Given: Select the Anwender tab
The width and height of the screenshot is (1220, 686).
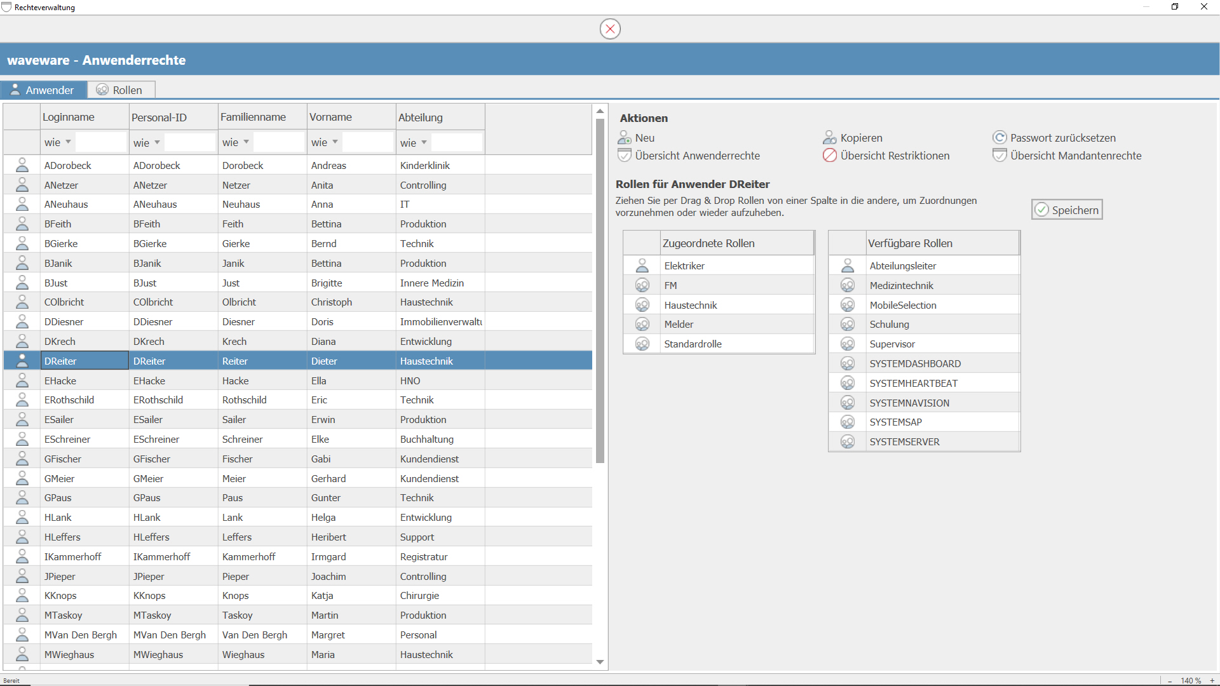Looking at the screenshot, I should (43, 90).
